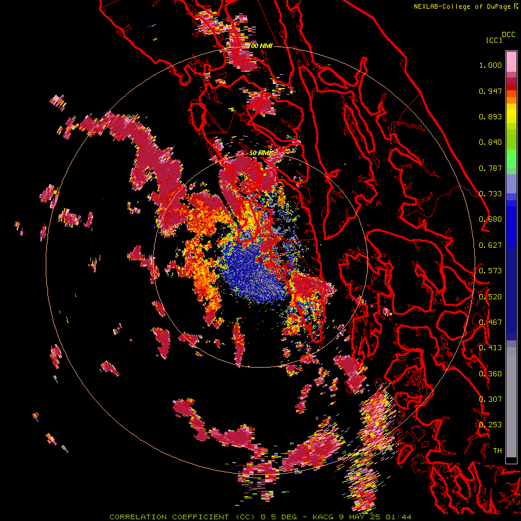The height and width of the screenshot is (521, 521).
Task: Click the KACG station identifier
Action: (322, 517)
